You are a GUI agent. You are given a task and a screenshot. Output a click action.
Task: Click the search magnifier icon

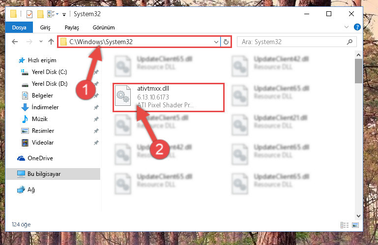(x=349, y=42)
